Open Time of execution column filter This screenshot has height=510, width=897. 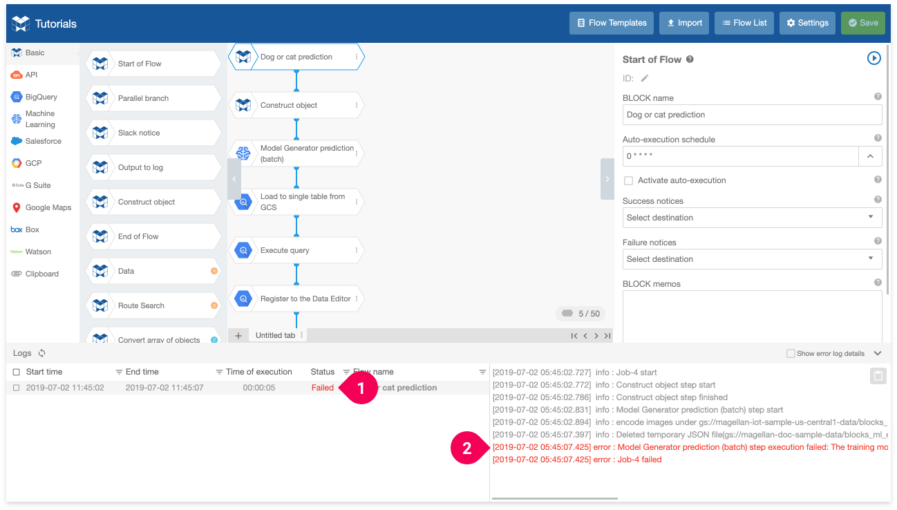(x=347, y=372)
